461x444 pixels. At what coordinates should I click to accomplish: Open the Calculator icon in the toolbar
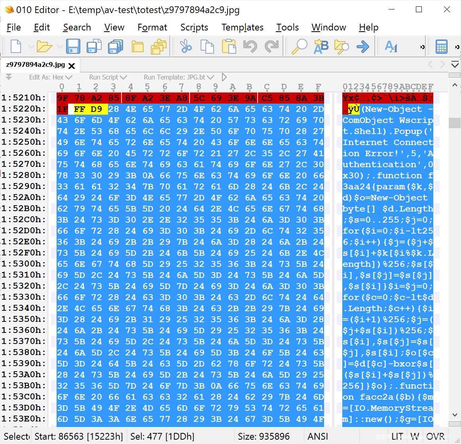(x=441, y=47)
